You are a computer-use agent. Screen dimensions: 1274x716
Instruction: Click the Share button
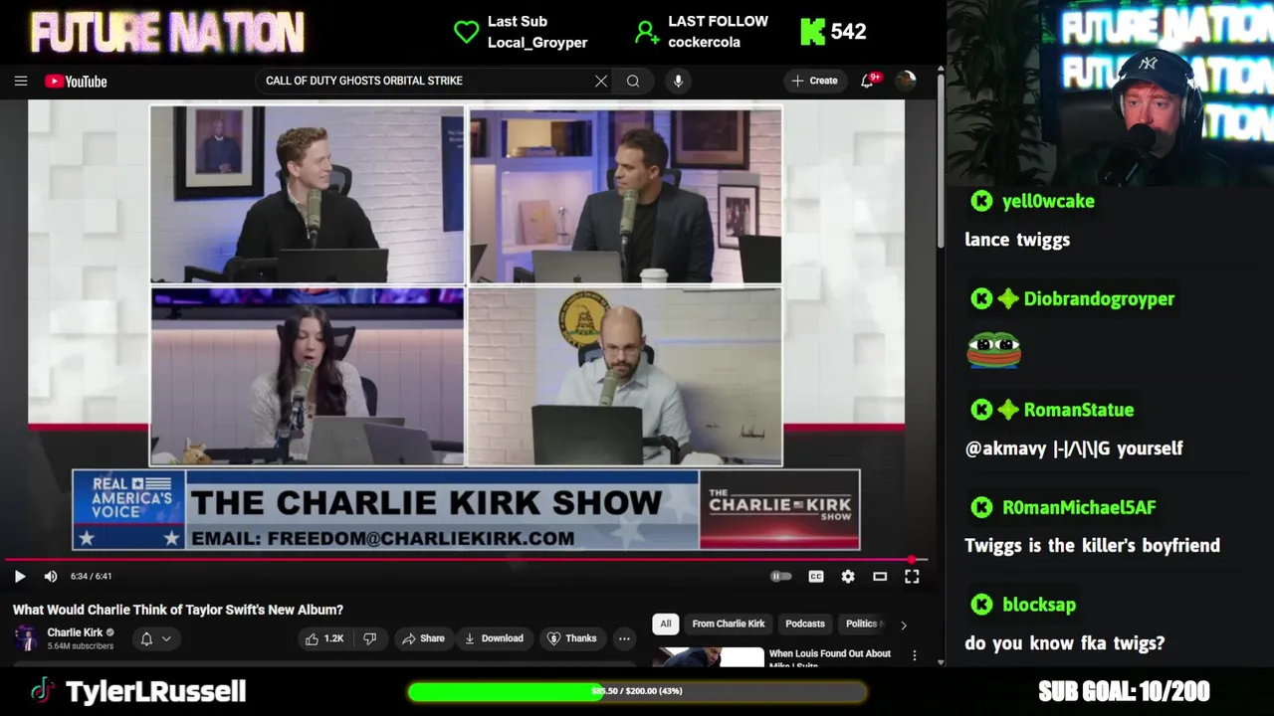tap(423, 638)
